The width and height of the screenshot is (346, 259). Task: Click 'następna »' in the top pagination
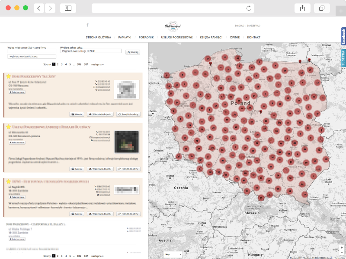[97, 64]
